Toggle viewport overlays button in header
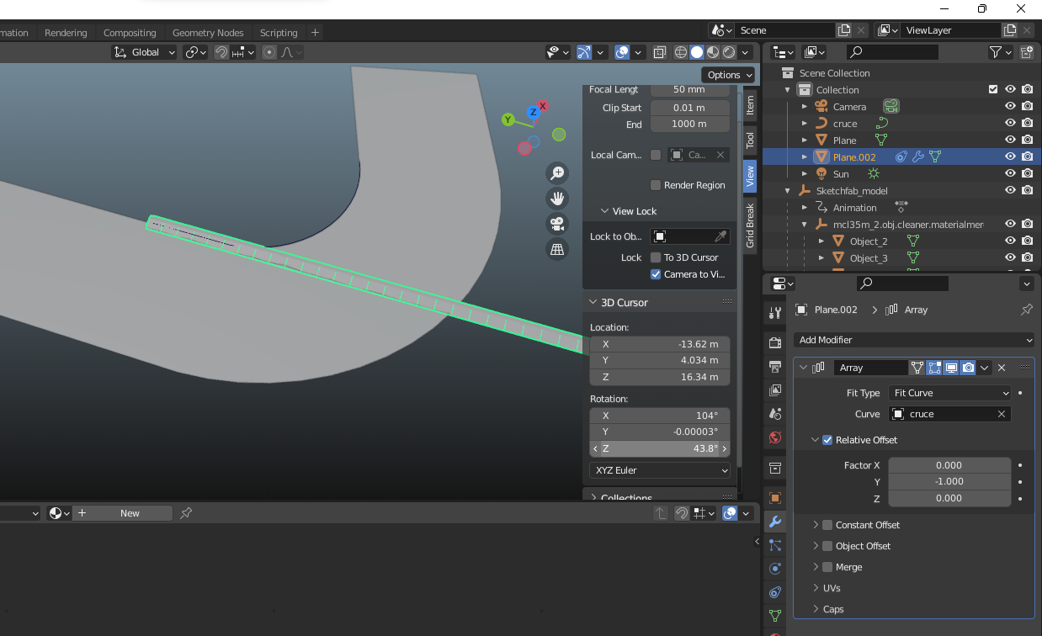 tap(622, 52)
